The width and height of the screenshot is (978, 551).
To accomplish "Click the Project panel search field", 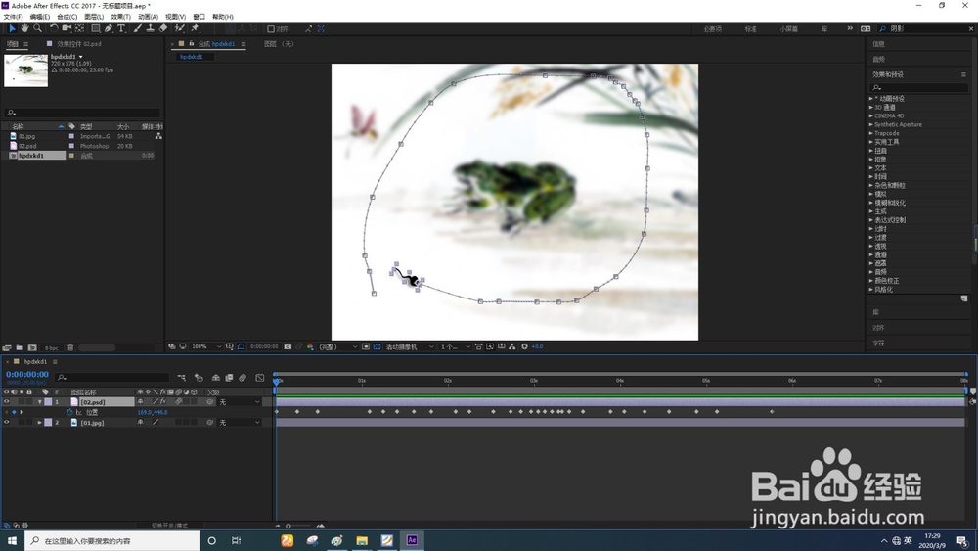I will 82,113.
